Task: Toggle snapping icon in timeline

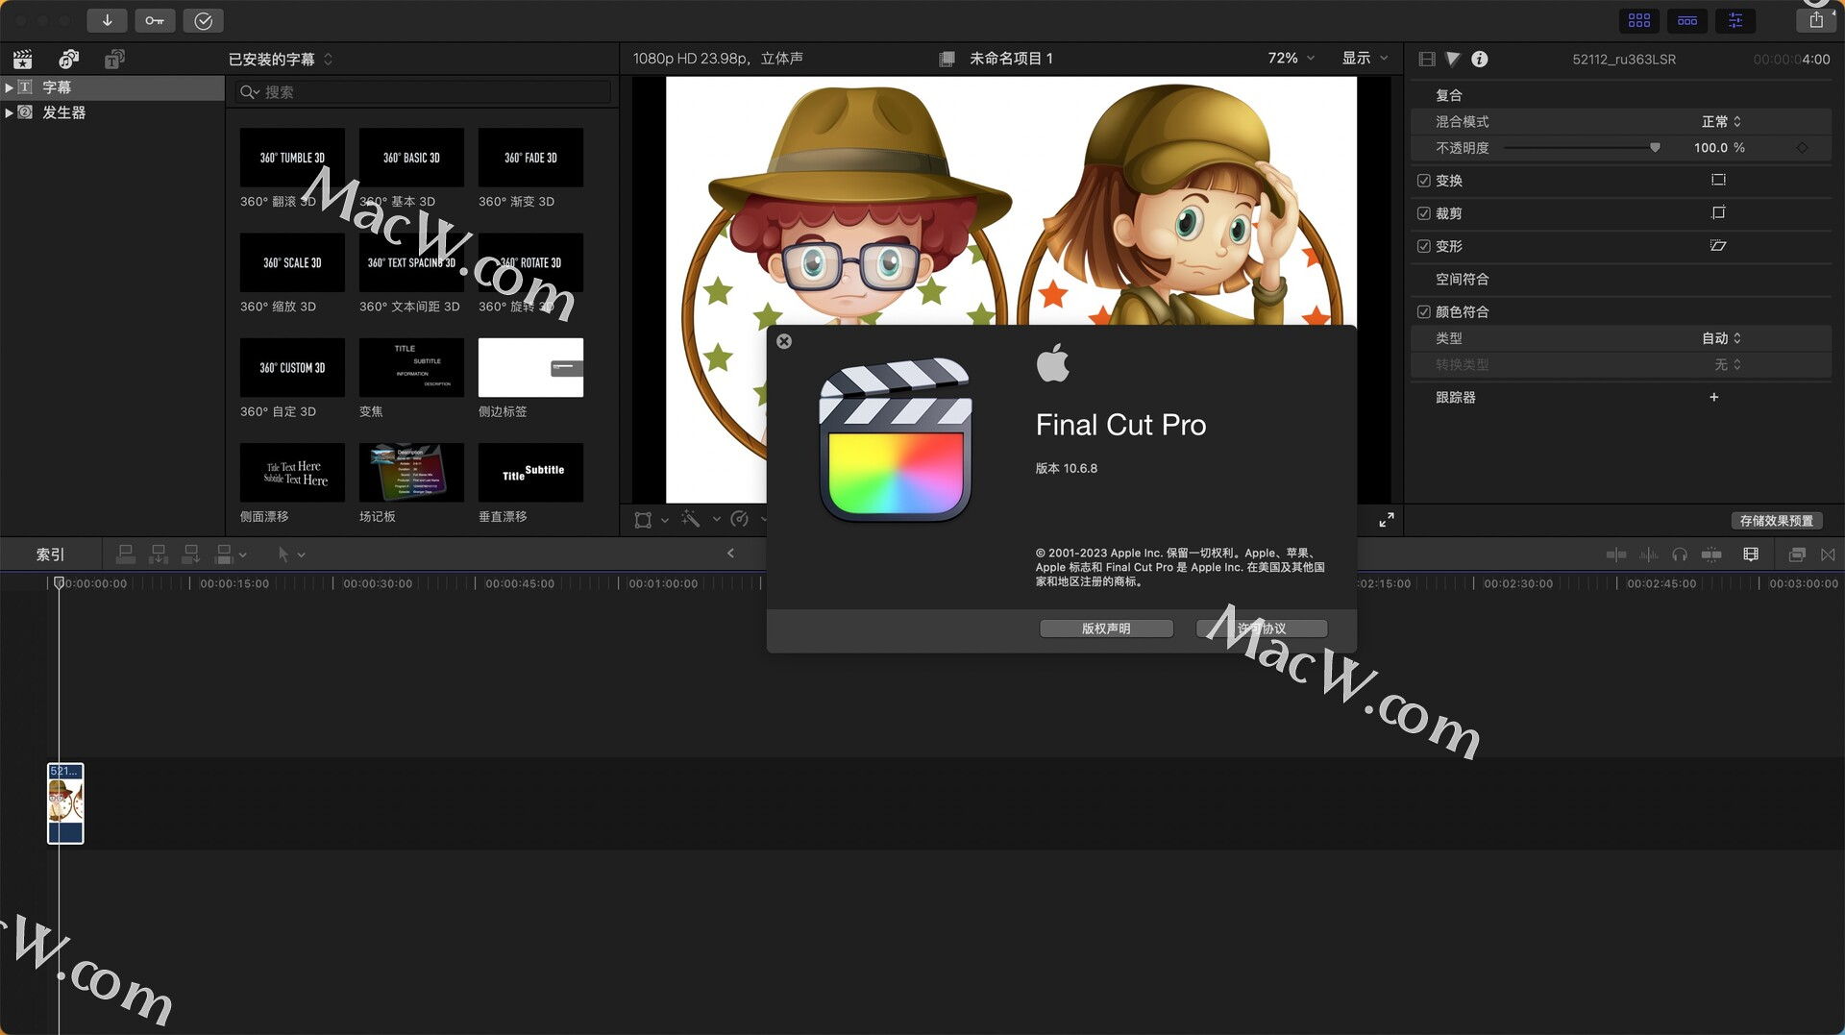Action: click(1711, 554)
